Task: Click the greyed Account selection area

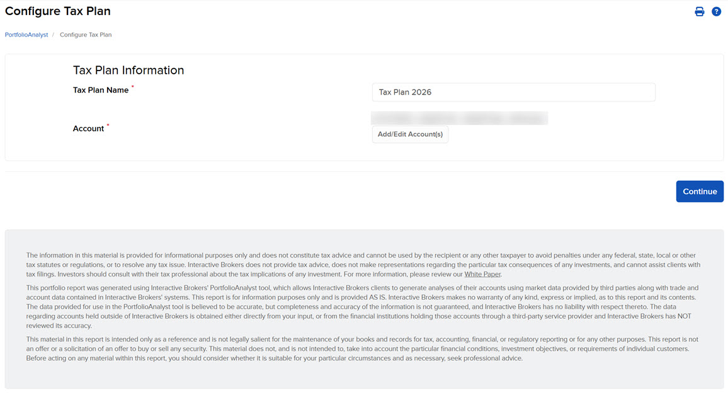Action: 459,118
